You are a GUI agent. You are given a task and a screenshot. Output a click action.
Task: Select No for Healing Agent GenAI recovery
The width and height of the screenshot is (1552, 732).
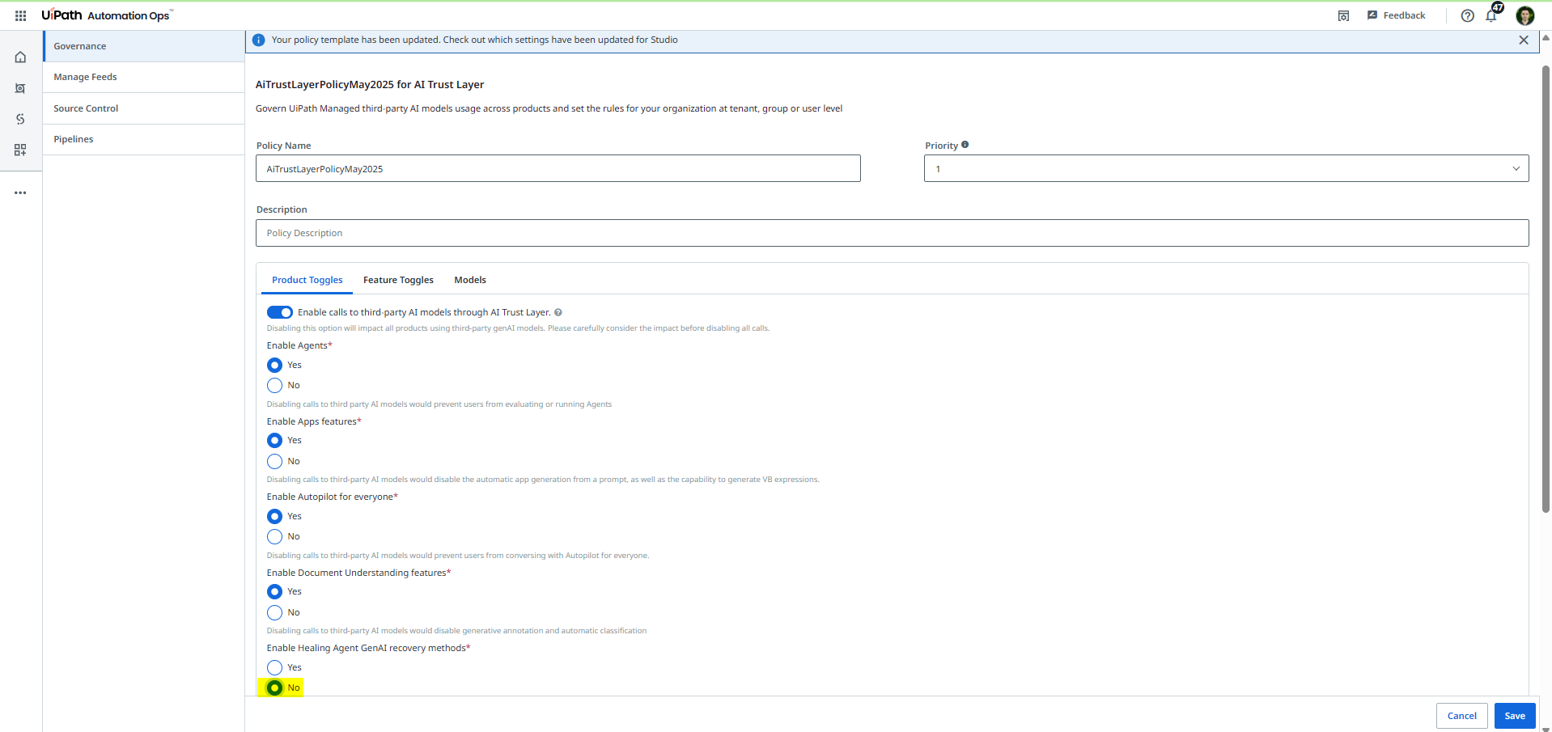coord(275,688)
